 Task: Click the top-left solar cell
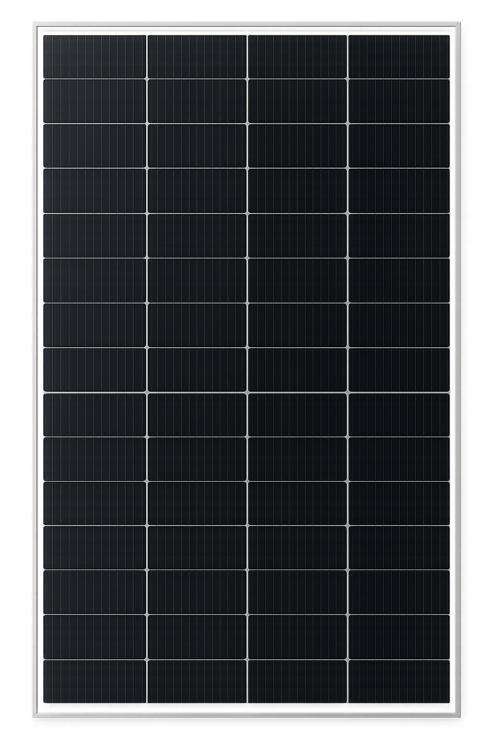coord(95,57)
